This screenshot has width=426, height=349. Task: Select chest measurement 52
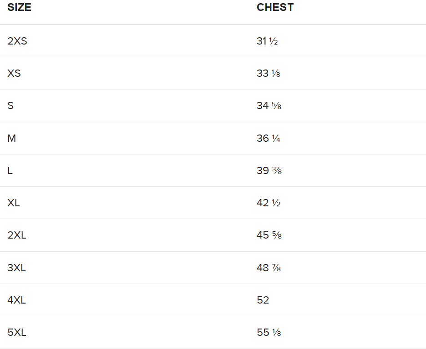(x=263, y=300)
